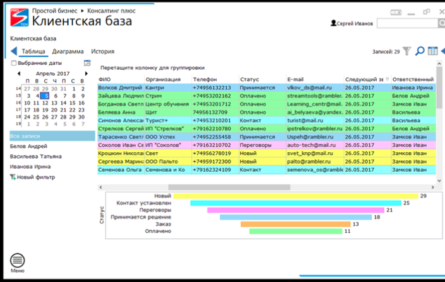The image size is (445, 282).
Task: Click the horizontal scrollbar thumb under the table
Action: 229,187
